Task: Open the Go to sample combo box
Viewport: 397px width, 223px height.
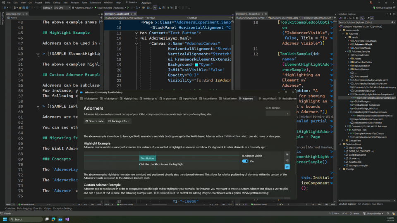Action: (x=277, y=113)
